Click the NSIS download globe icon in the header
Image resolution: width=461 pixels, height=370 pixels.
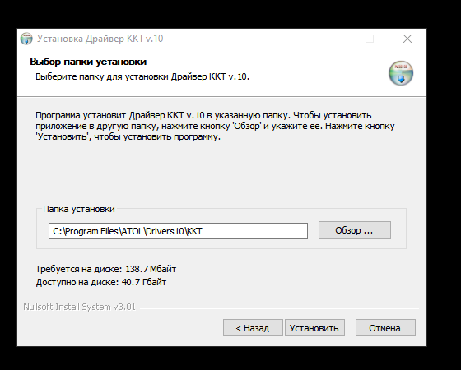401,73
